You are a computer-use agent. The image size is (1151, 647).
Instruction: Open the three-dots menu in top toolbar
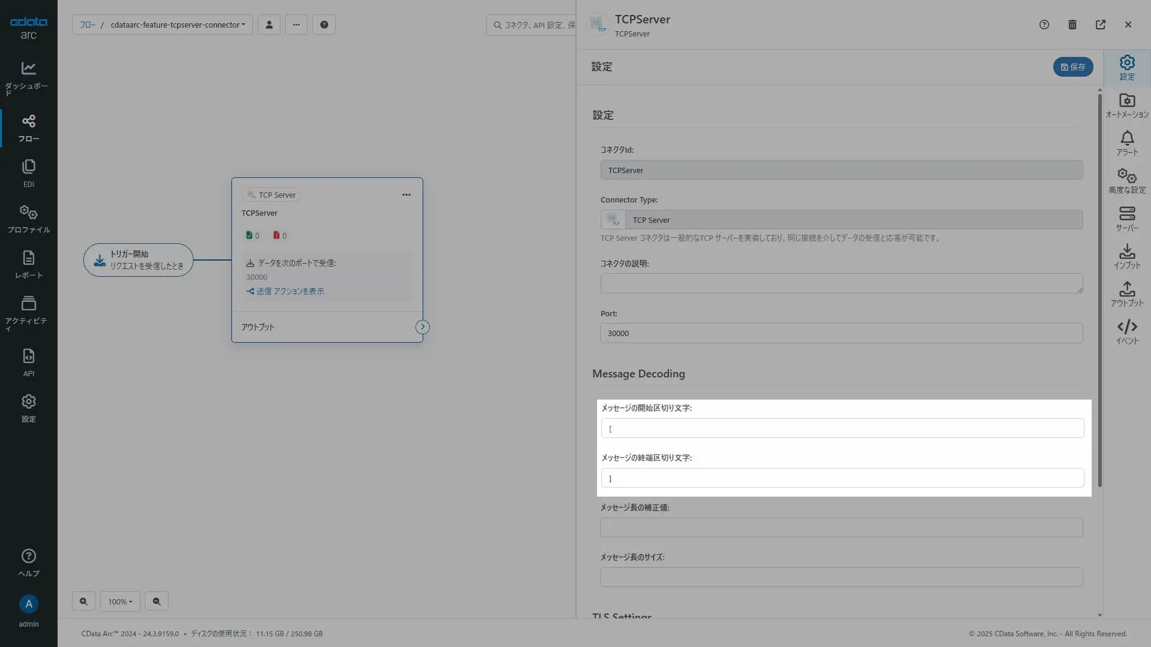coord(296,25)
